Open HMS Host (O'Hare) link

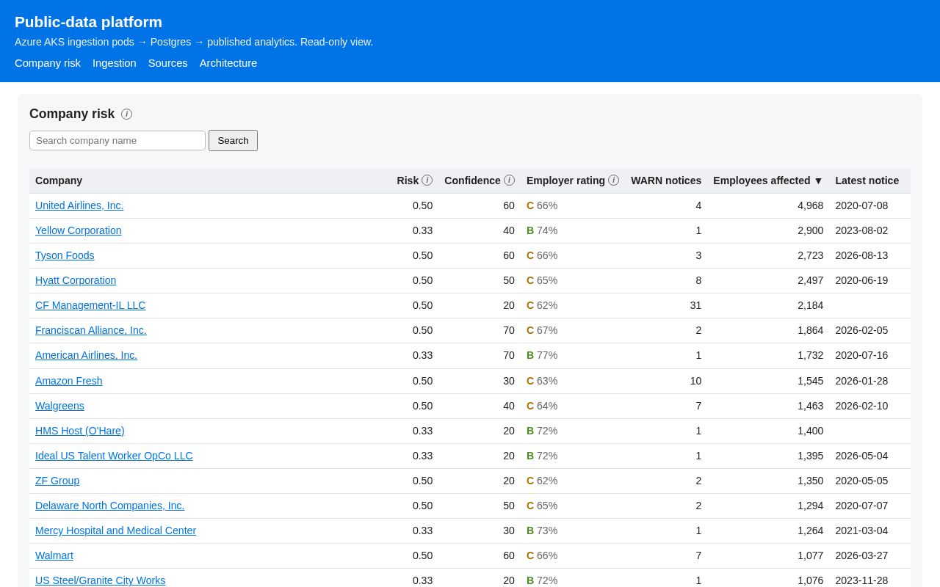point(80,431)
